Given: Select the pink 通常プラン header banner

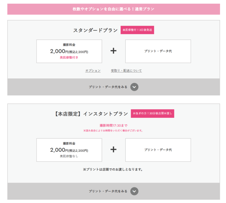Looking at the screenshot, I should [x=114, y=9].
